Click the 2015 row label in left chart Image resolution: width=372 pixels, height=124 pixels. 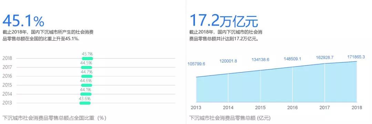click(x=7, y=85)
